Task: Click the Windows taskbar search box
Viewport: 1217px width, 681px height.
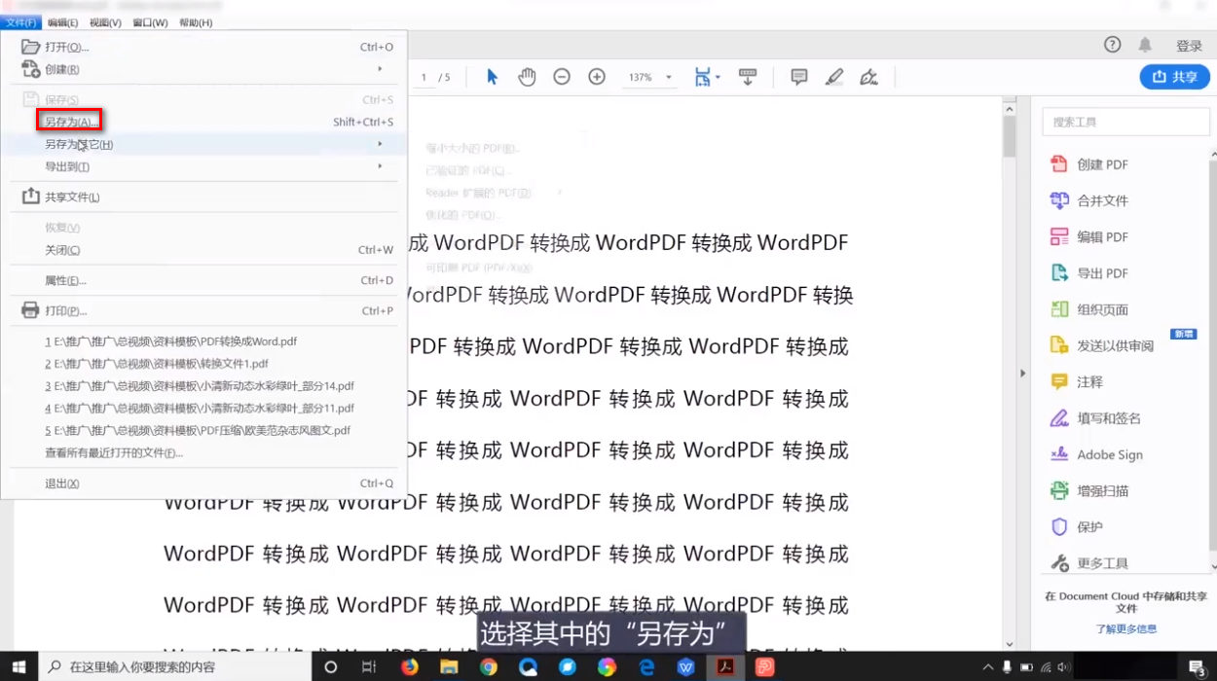Action: pyautogui.click(x=175, y=667)
